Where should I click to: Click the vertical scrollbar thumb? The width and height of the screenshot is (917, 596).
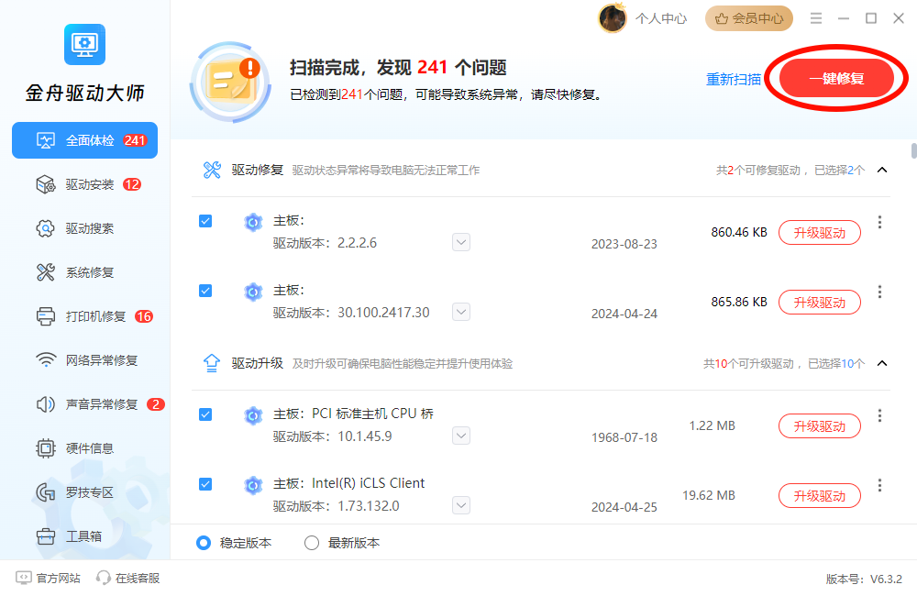pyautogui.click(x=913, y=150)
